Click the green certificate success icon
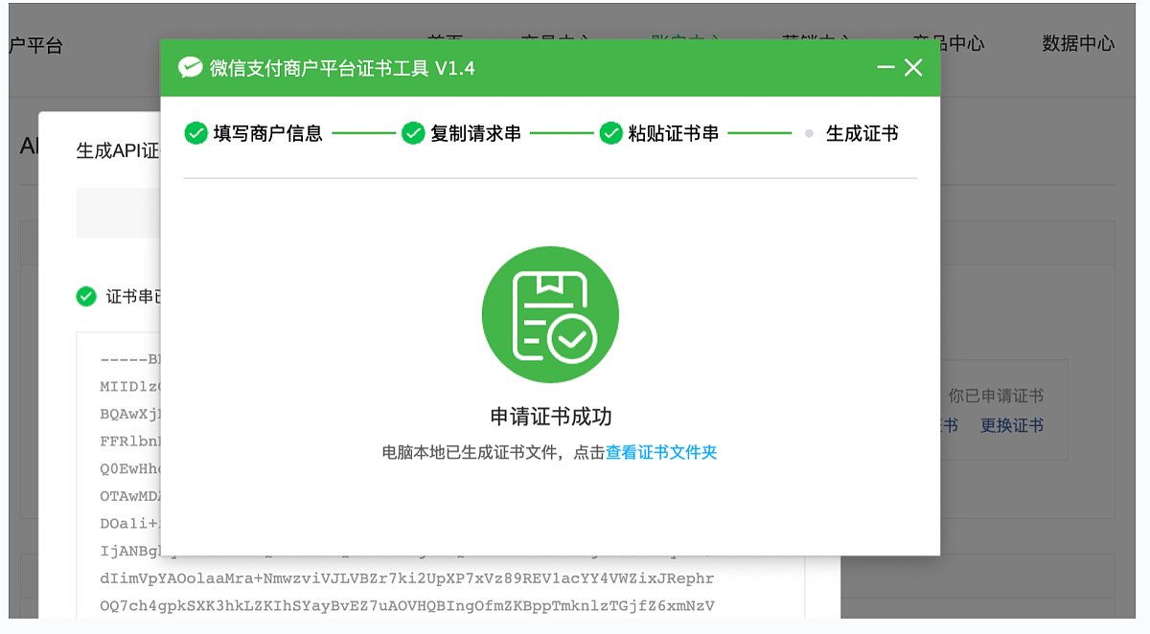The width and height of the screenshot is (1150, 634). [x=550, y=314]
